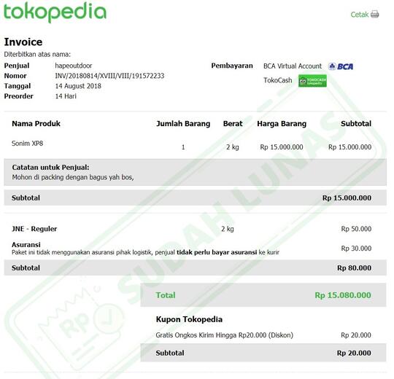Viewport: 394px width, 379px height.
Task: Click the Asuransi label
Action: [x=26, y=245]
